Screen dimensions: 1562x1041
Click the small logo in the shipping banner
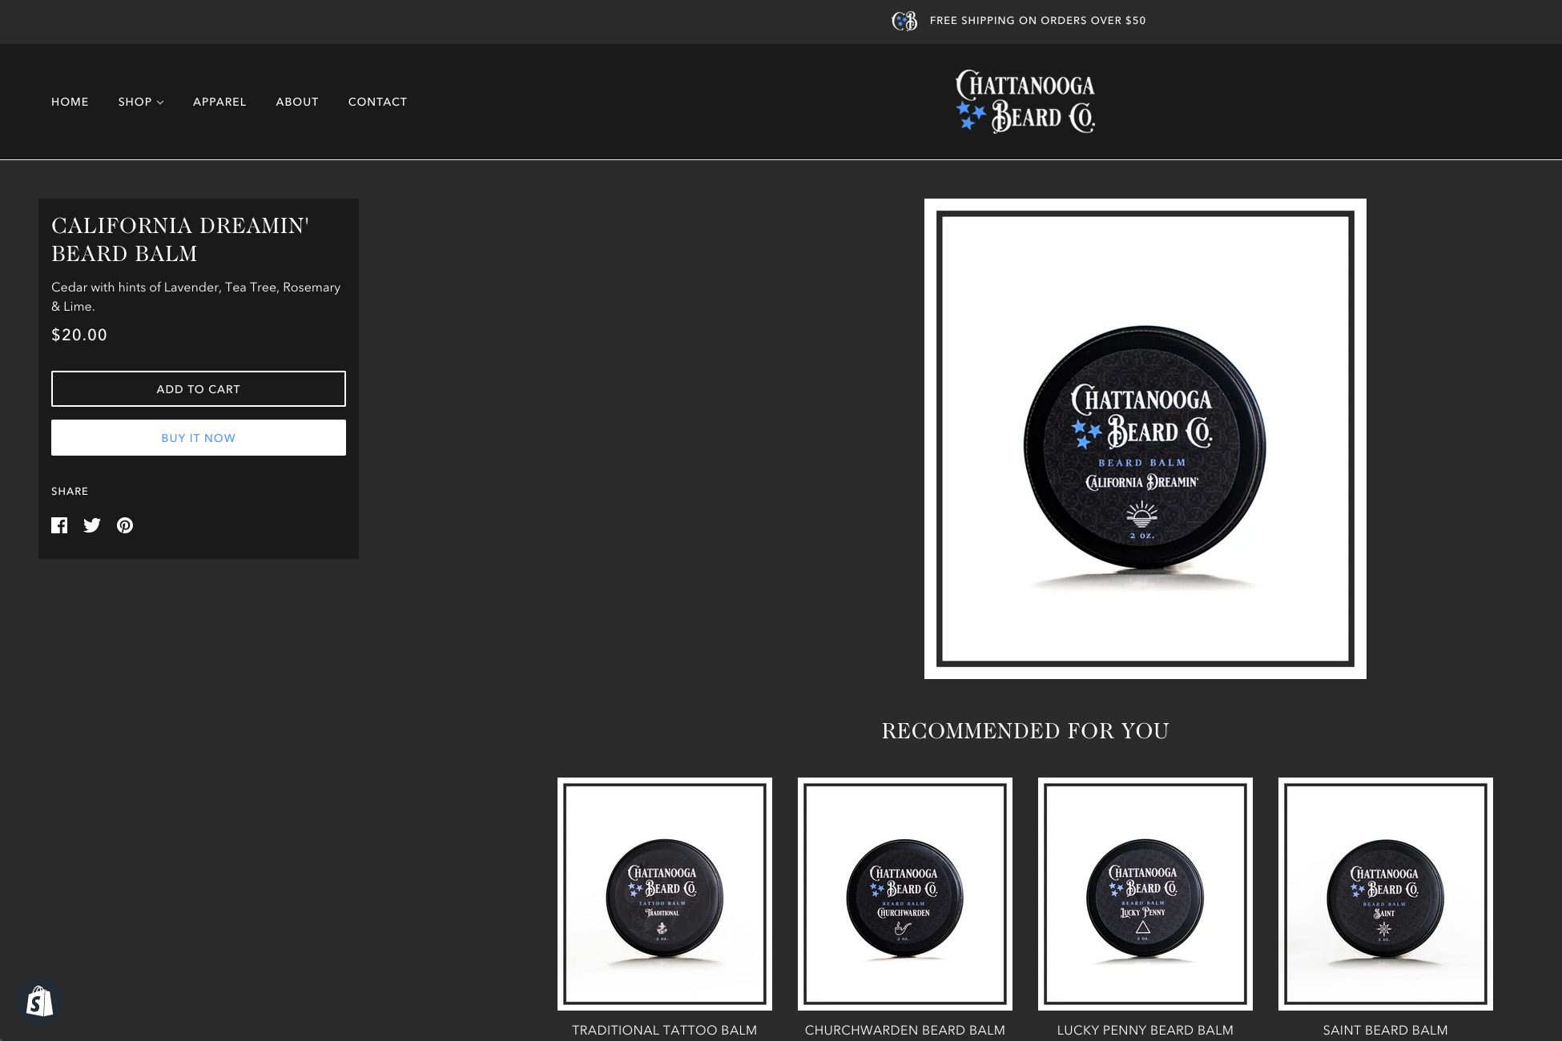point(904,21)
